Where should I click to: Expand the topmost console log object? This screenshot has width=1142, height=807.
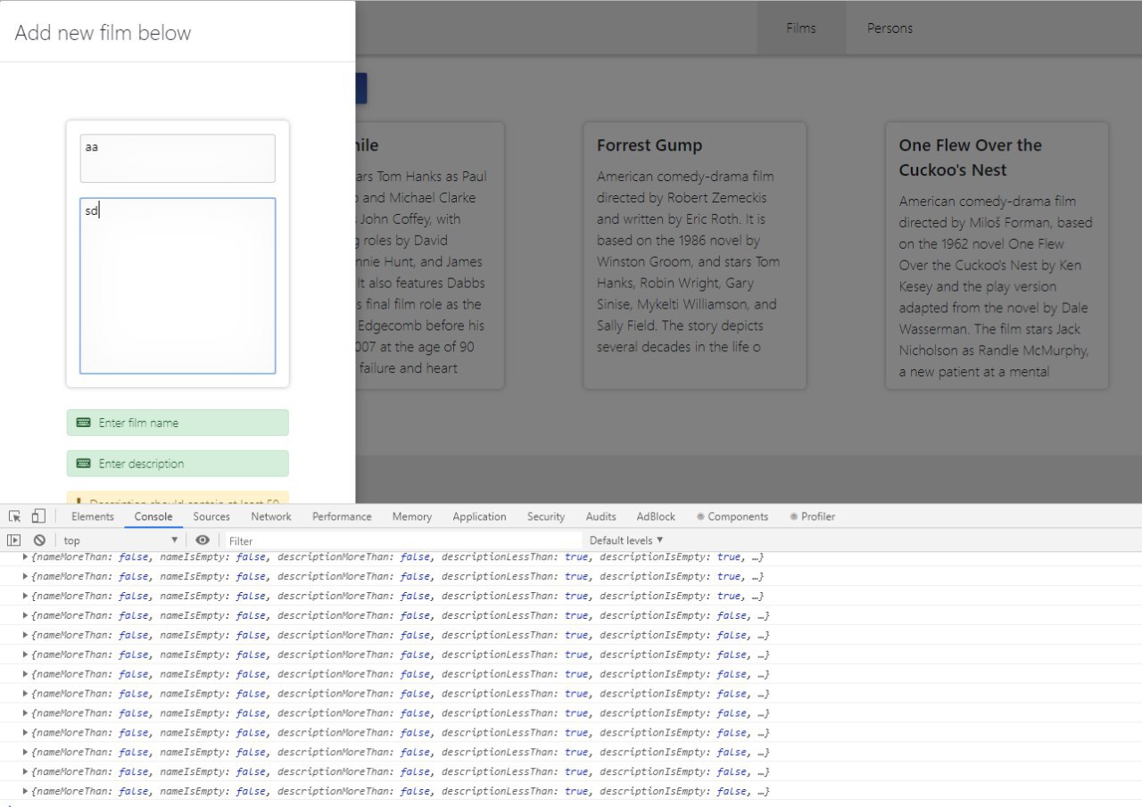(25, 557)
